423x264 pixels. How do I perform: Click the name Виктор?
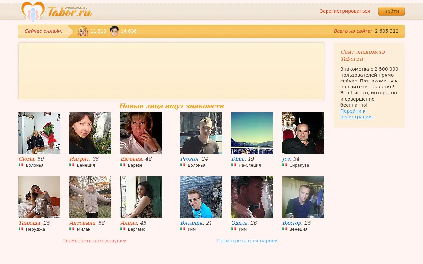coord(291,223)
